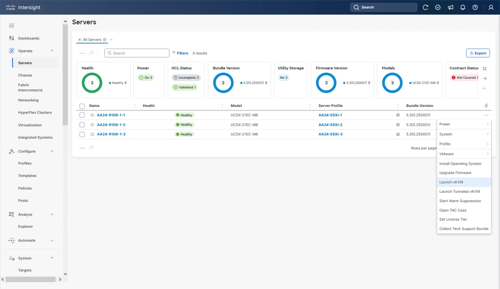Click the green Health donut chart
500x289 pixels.
click(92, 83)
